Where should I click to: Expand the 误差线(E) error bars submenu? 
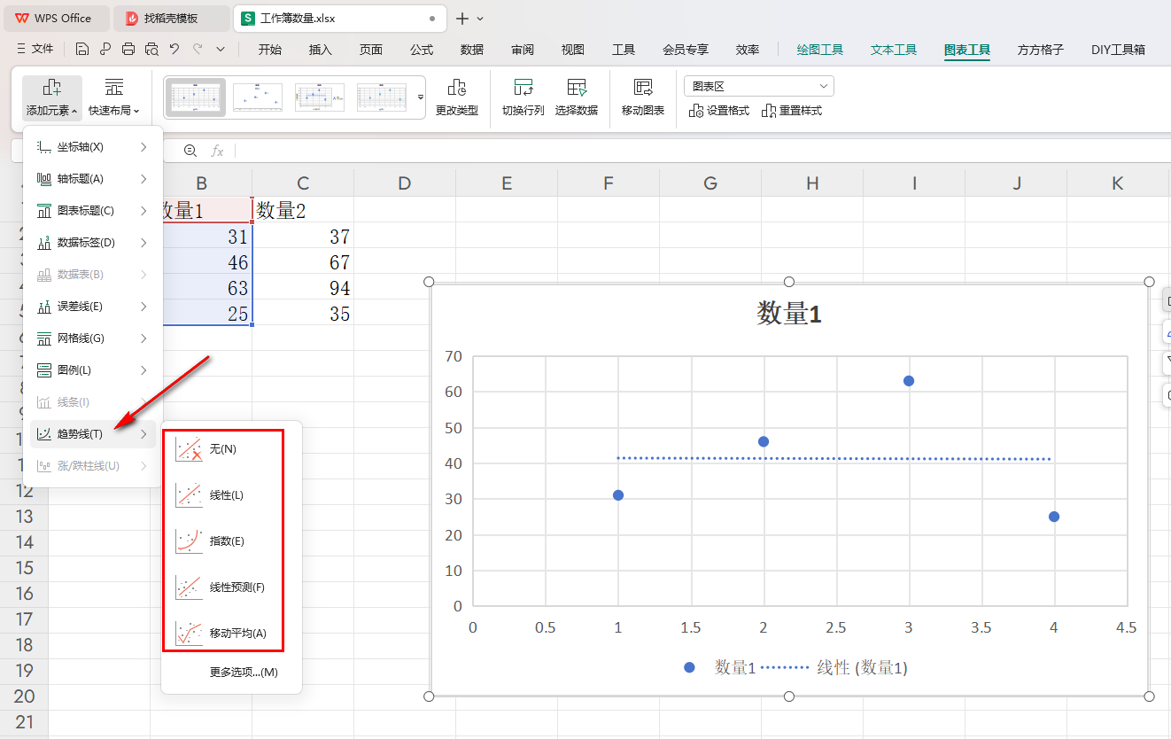coord(93,307)
